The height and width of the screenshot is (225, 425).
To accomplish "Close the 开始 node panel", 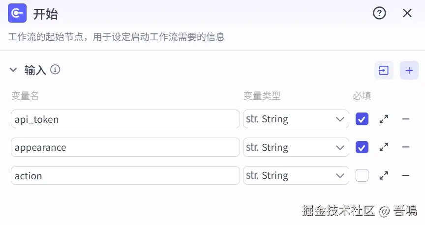I will click(x=407, y=13).
